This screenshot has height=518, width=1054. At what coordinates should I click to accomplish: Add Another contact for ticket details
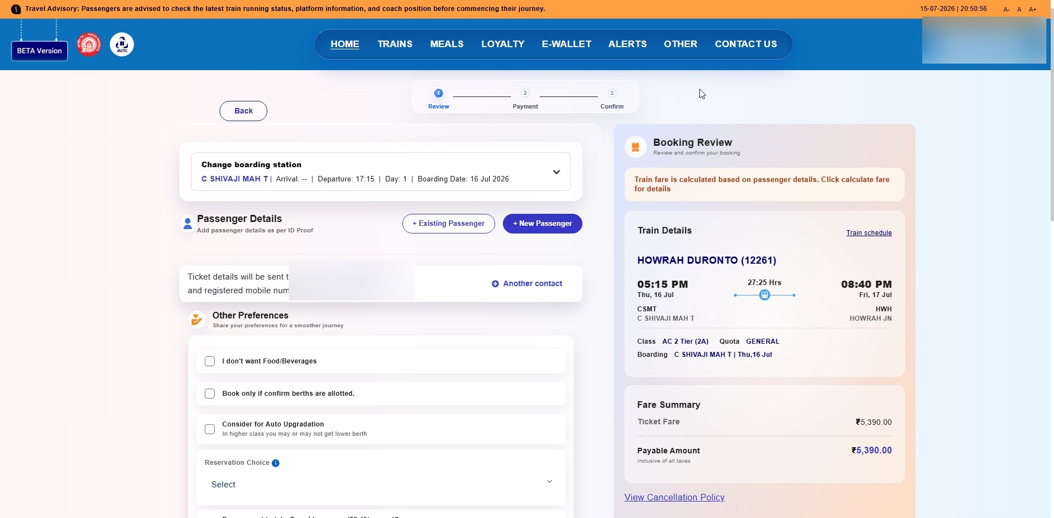coord(527,284)
